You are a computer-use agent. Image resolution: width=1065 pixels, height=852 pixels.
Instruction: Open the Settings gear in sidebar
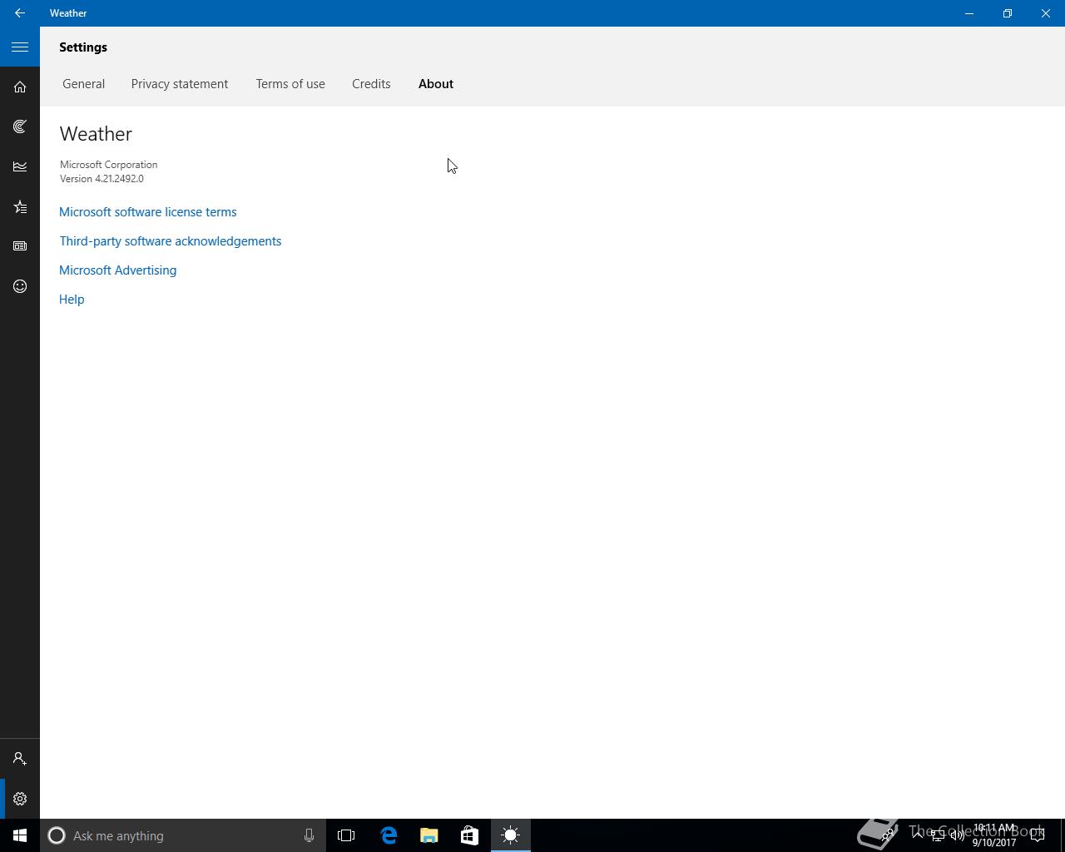[20, 799]
